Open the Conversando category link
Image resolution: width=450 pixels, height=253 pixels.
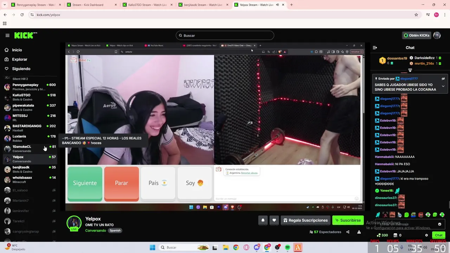(96, 231)
